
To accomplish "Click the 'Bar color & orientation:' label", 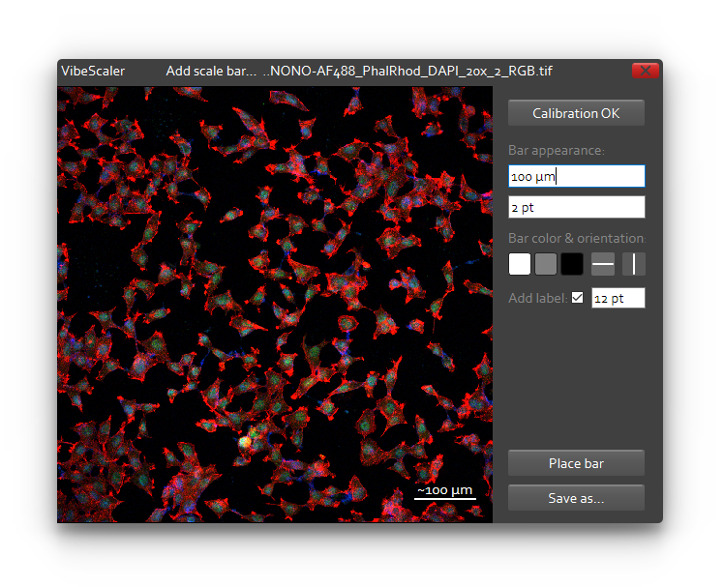I will [577, 238].
